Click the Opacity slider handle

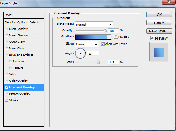coord(105,31)
